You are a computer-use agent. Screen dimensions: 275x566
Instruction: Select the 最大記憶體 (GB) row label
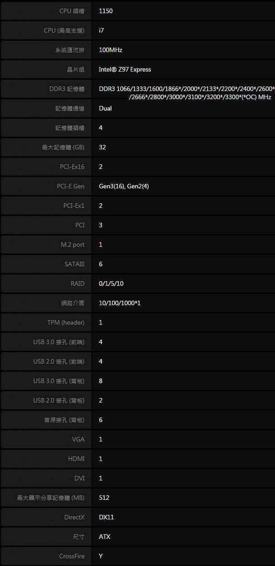[46, 147]
